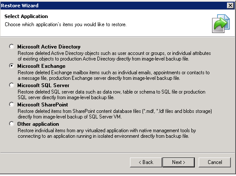The image size is (236, 176).
Task: Click the Select Application heading
Action: click(x=26, y=16)
